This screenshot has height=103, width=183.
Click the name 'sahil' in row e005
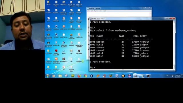click(100, 53)
